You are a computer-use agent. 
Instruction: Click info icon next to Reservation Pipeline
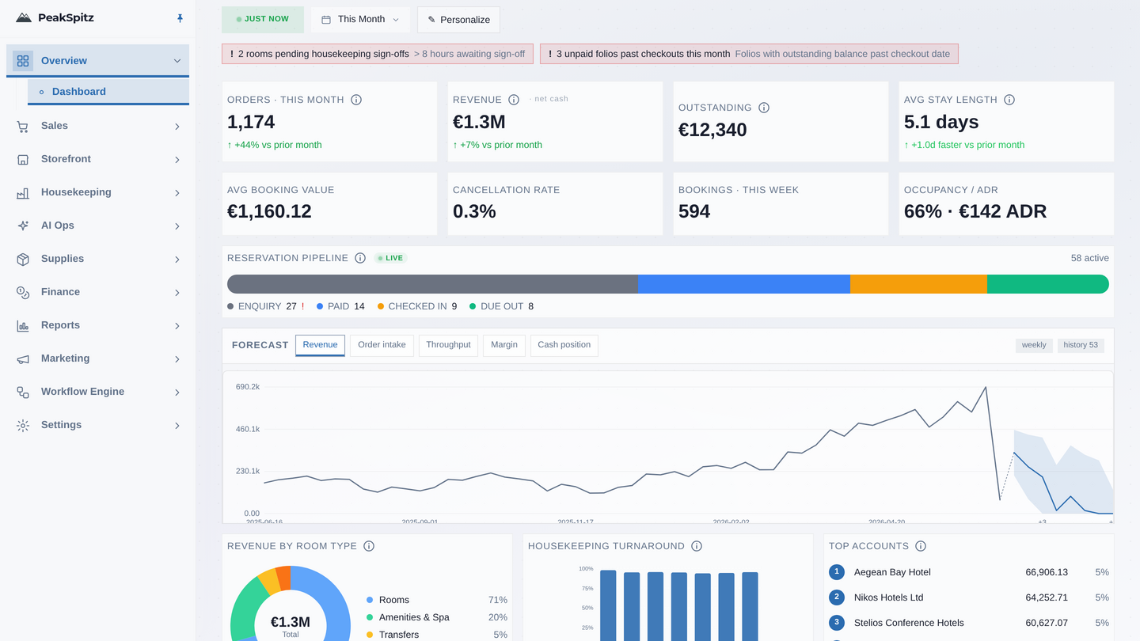point(360,258)
